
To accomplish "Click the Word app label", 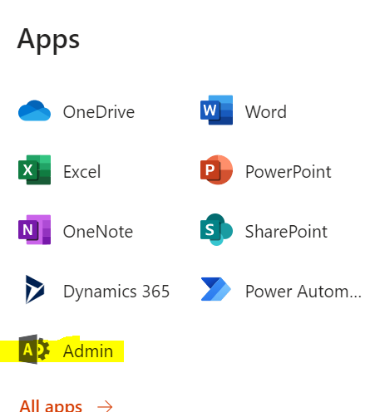I will 266,112.
